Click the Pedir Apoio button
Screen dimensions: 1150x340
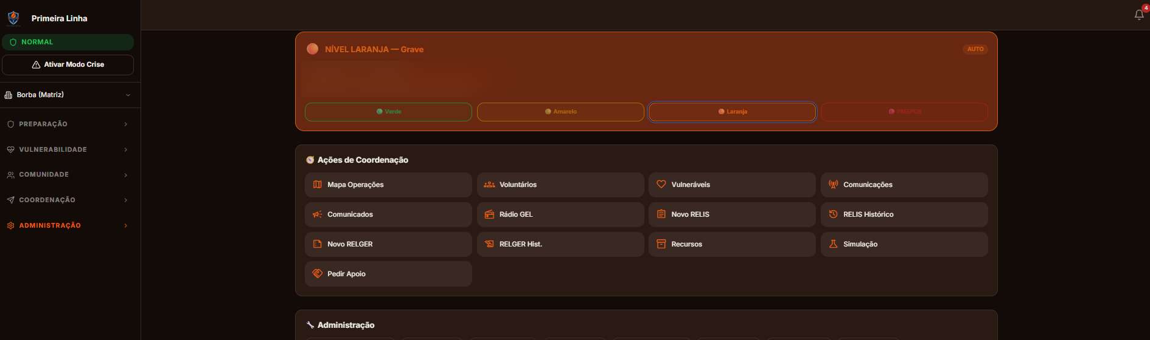pyautogui.click(x=388, y=274)
